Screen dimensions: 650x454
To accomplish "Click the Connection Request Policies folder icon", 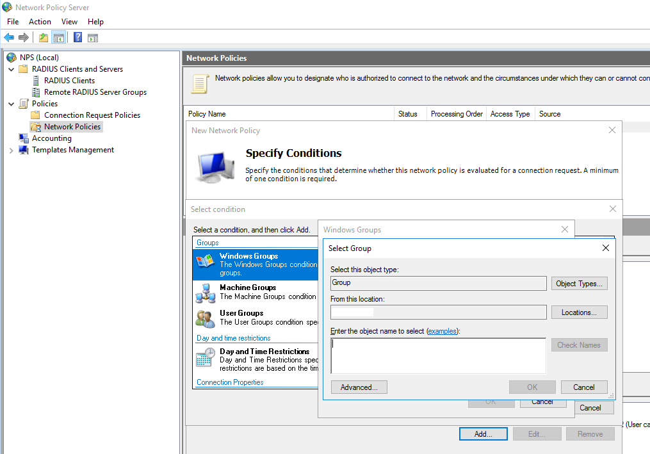I will tap(36, 115).
